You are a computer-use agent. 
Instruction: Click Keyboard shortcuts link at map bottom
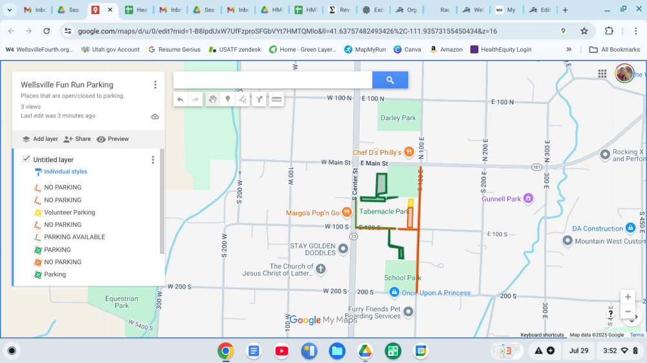(542, 335)
